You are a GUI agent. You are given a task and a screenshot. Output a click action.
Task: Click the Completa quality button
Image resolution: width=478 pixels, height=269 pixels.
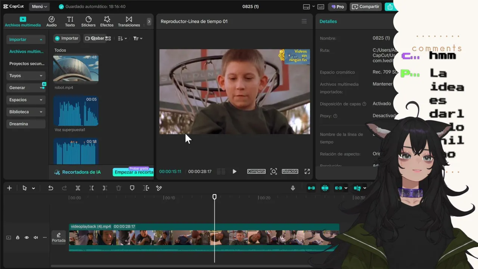click(x=256, y=171)
